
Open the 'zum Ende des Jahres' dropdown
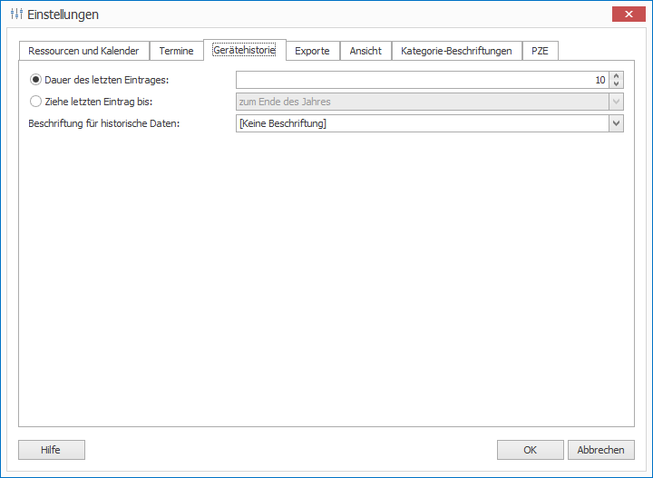coord(617,102)
